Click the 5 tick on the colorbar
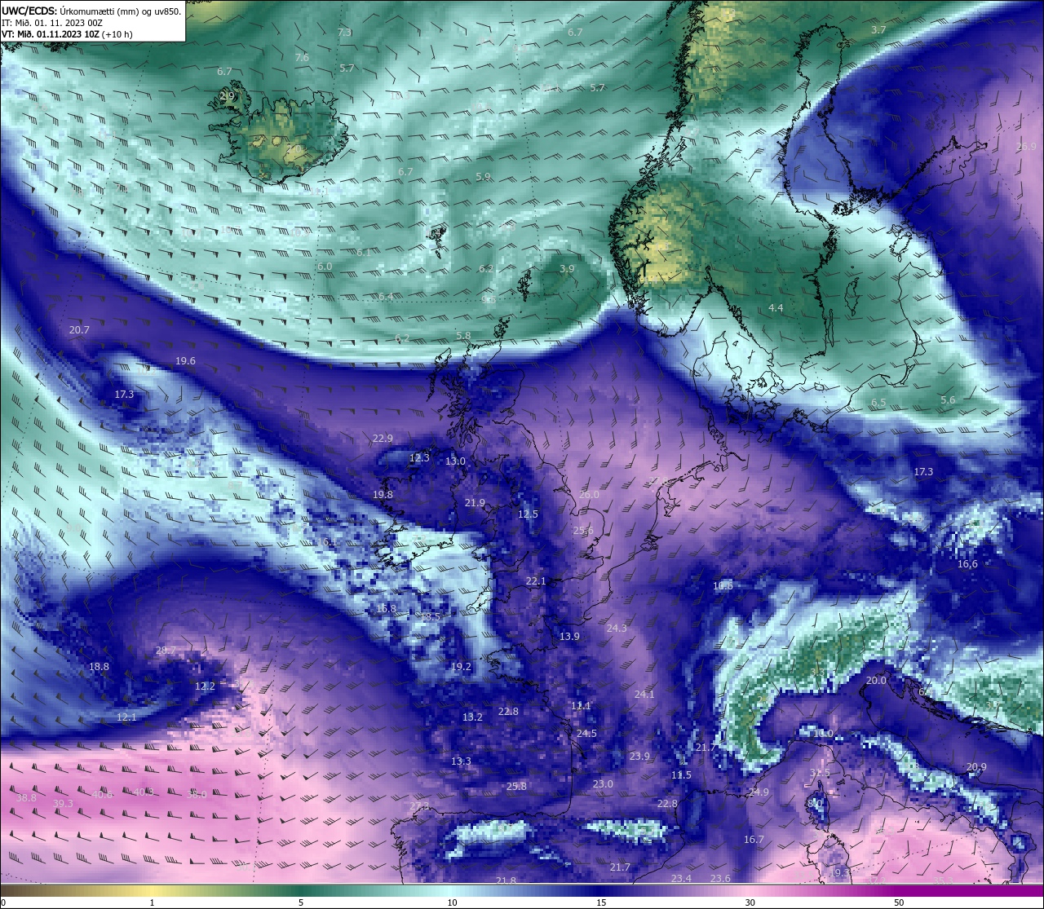1044x909 pixels. tap(301, 902)
